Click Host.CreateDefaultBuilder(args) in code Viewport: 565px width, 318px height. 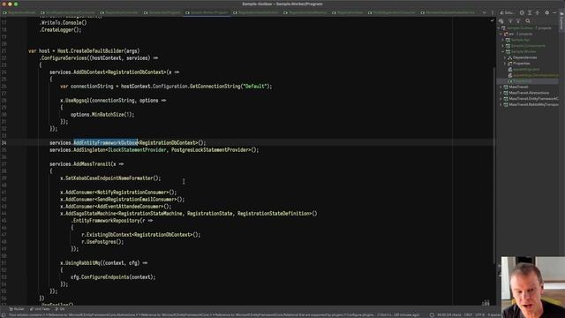pos(98,51)
